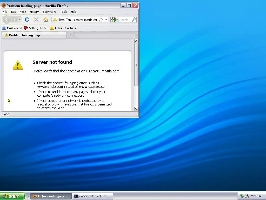Open the Help menu
This screenshot has width=266, height=200.
coord(74,12)
